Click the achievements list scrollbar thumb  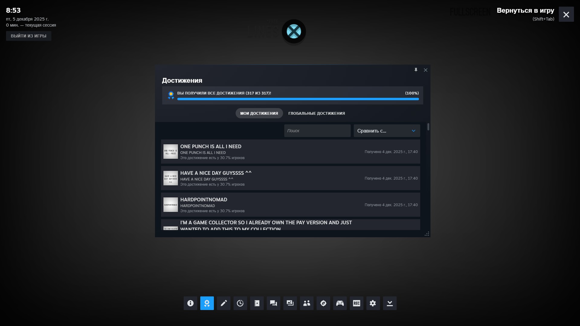coord(428,127)
